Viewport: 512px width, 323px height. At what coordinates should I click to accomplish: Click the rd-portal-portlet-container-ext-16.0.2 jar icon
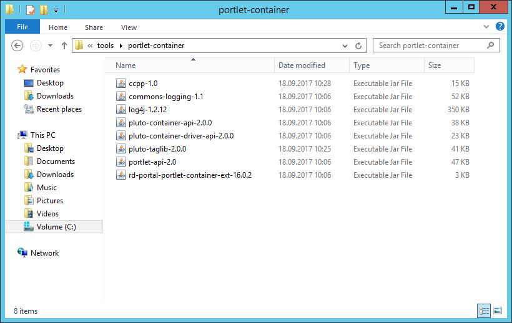point(121,175)
